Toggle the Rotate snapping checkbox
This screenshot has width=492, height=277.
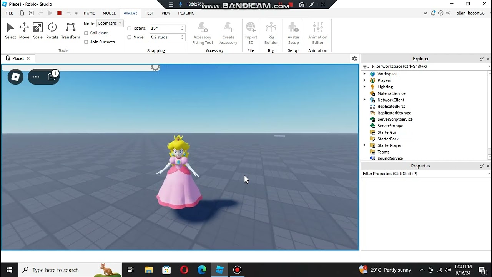(130, 28)
